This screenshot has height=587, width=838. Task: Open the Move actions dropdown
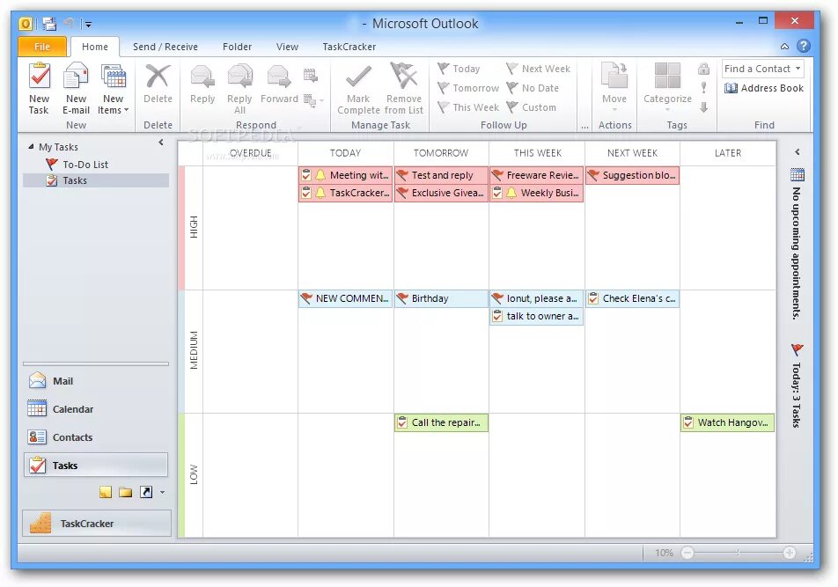click(x=614, y=88)
